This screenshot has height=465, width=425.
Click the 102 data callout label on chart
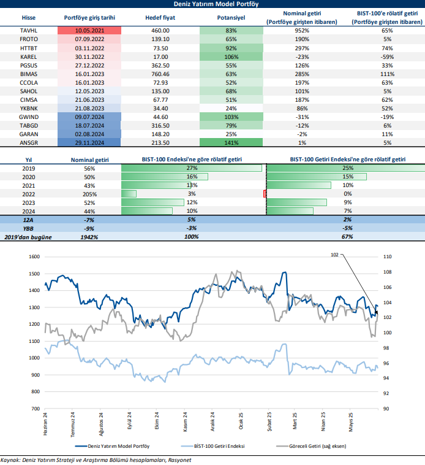pos(334,253)
